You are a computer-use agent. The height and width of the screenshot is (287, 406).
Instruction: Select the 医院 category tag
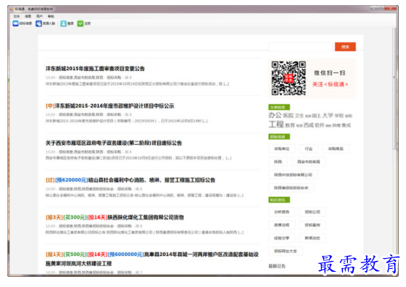pos(289,116)
